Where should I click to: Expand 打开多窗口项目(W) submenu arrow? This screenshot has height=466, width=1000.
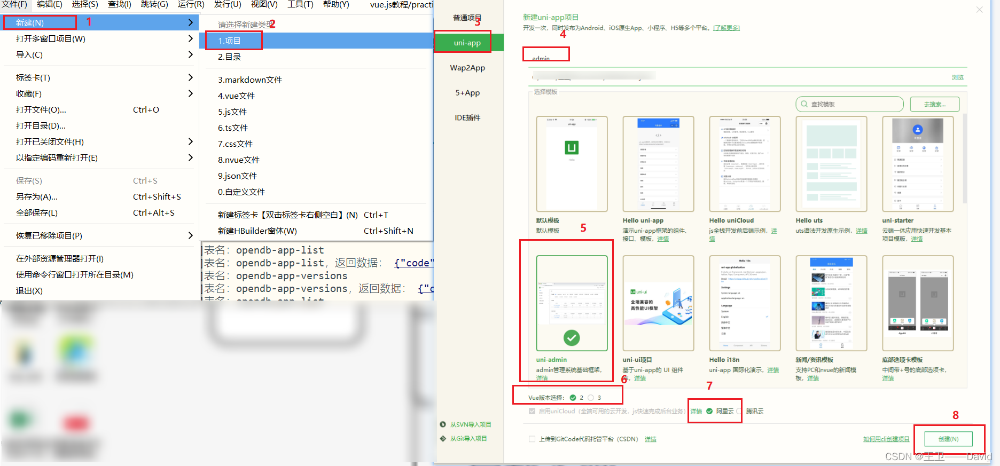click(x=190, y=38)
